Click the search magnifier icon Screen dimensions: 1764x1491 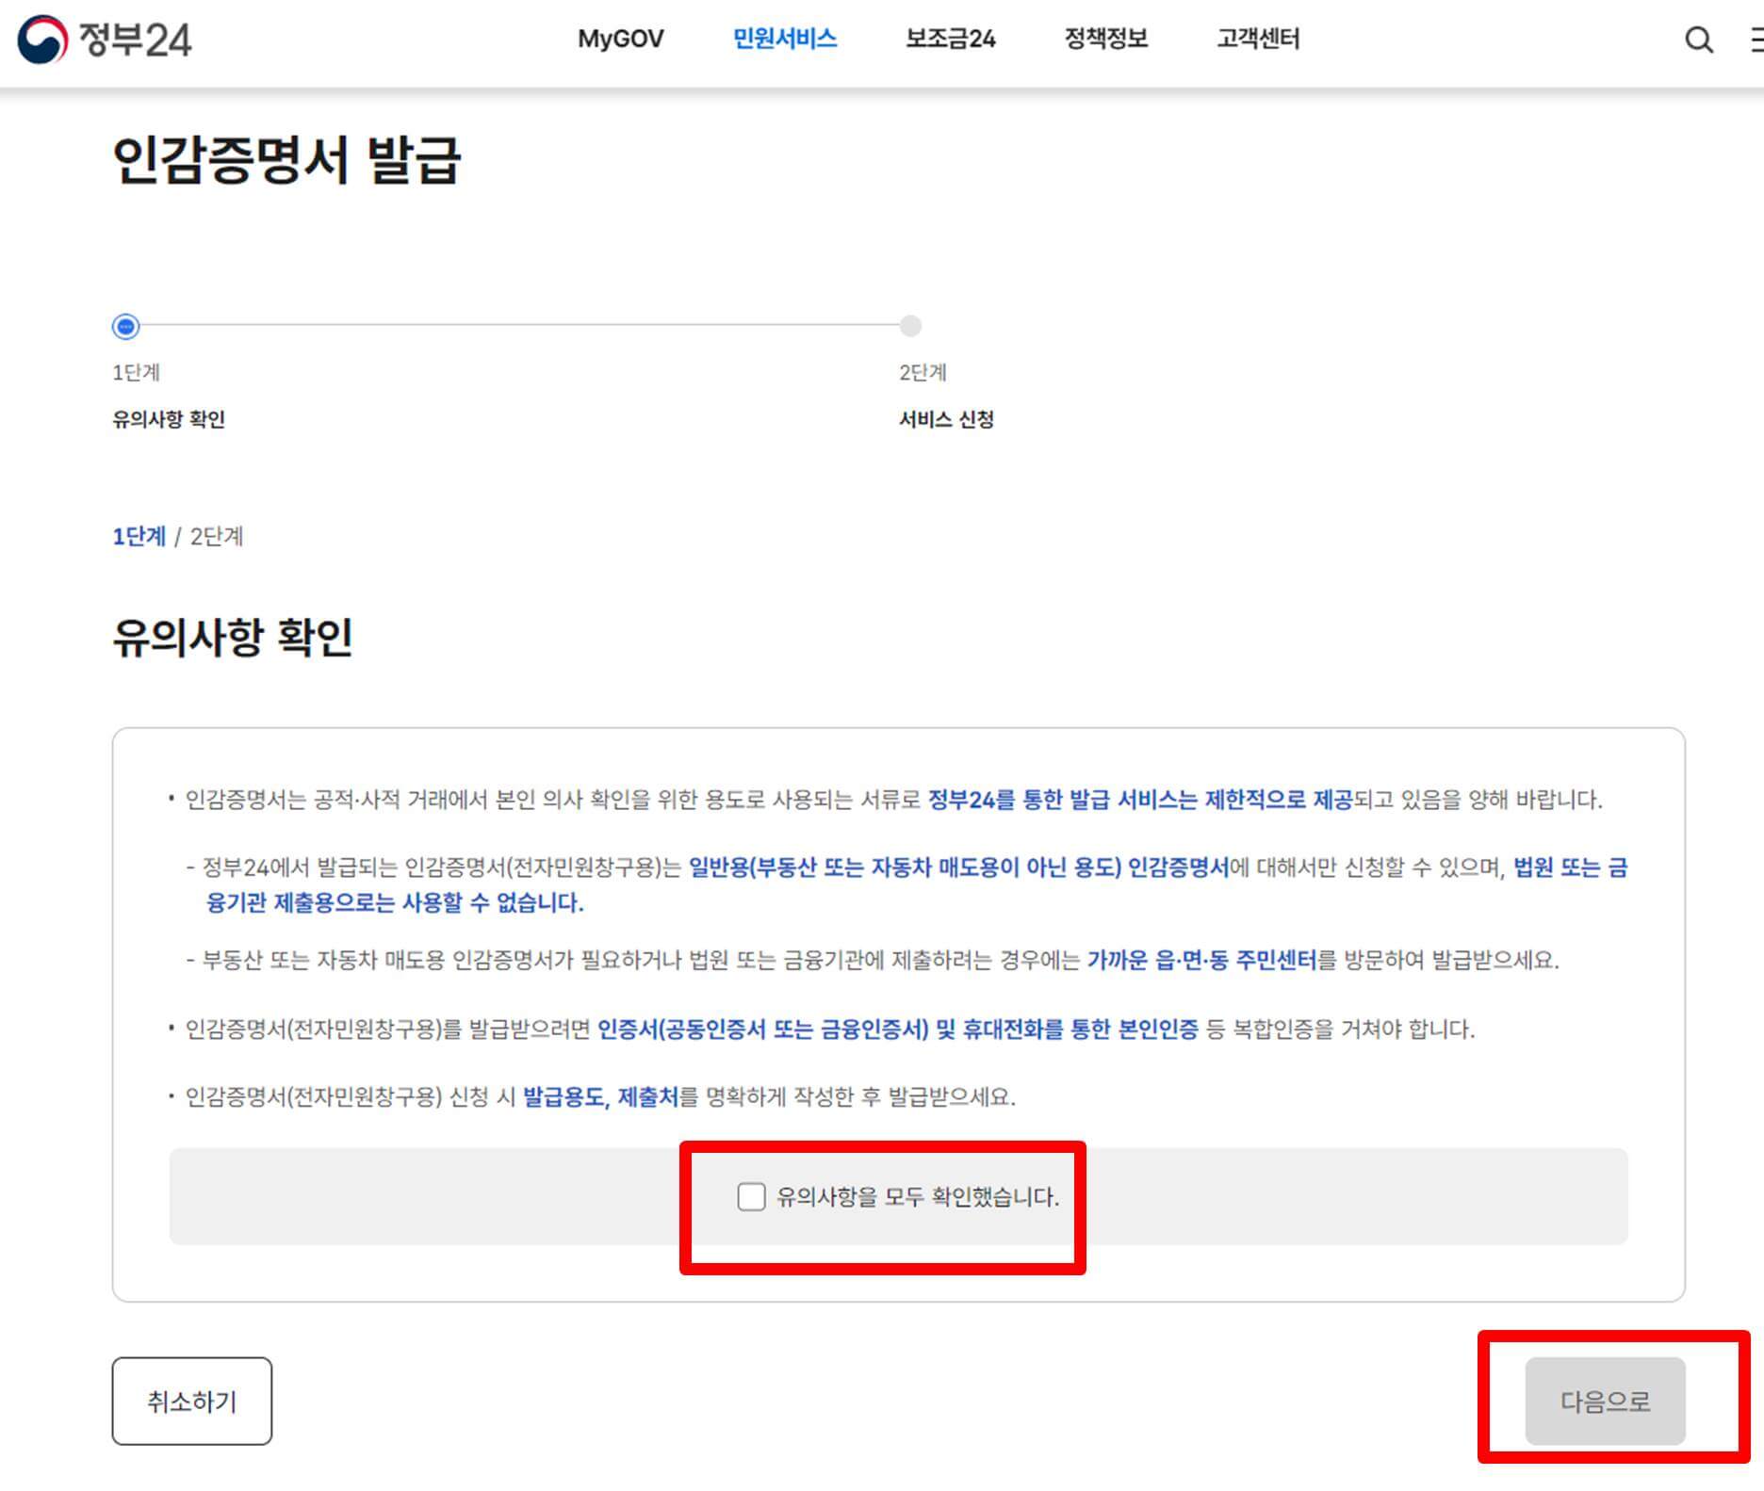coord(1697,40)
